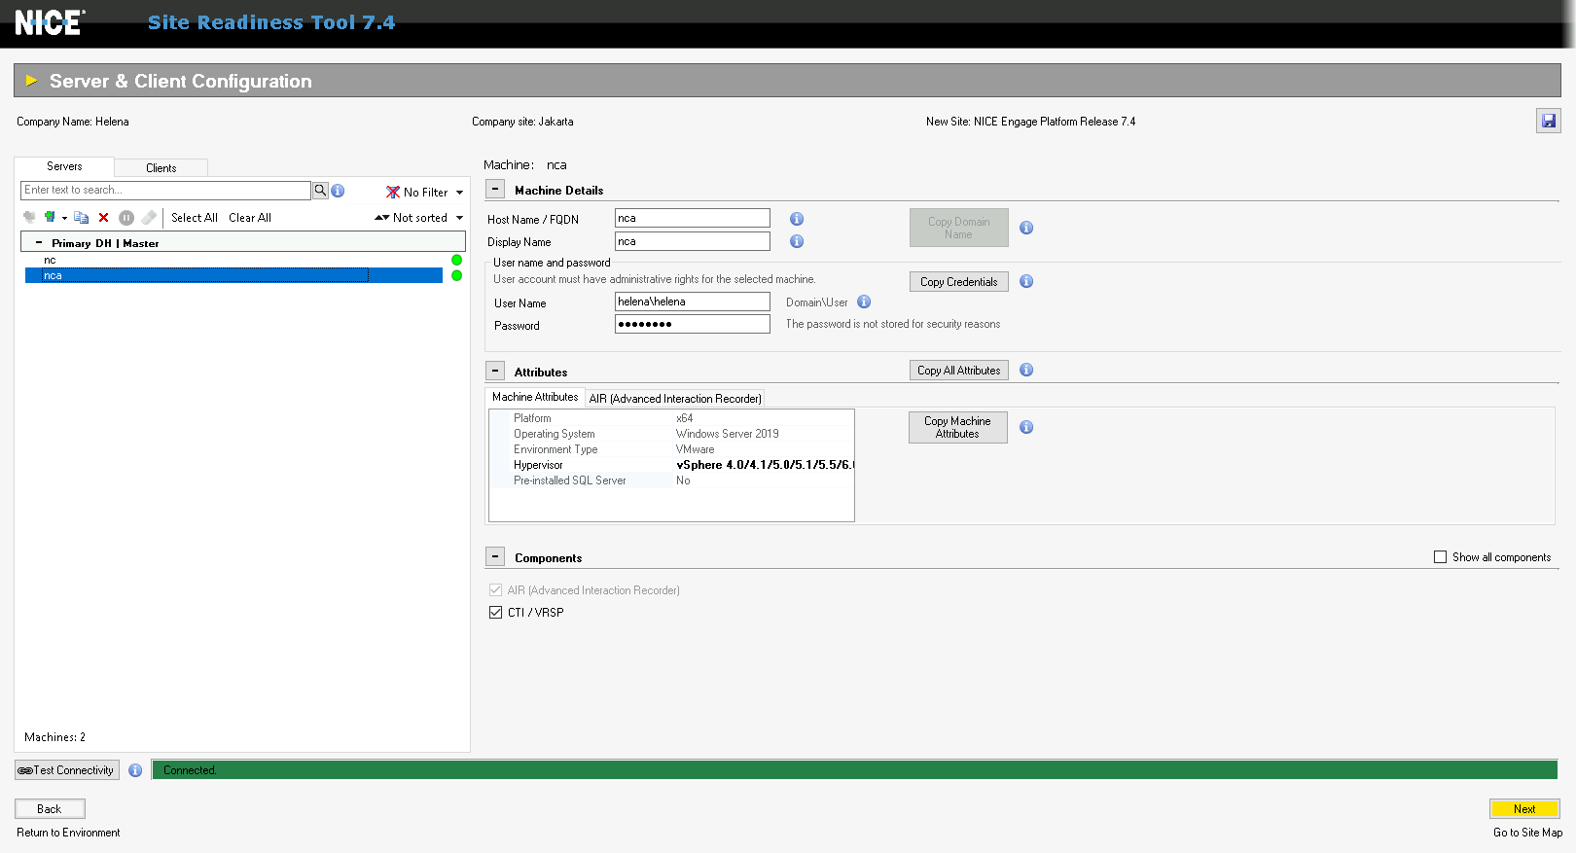Switch to the Clients tab

[161, 167]
